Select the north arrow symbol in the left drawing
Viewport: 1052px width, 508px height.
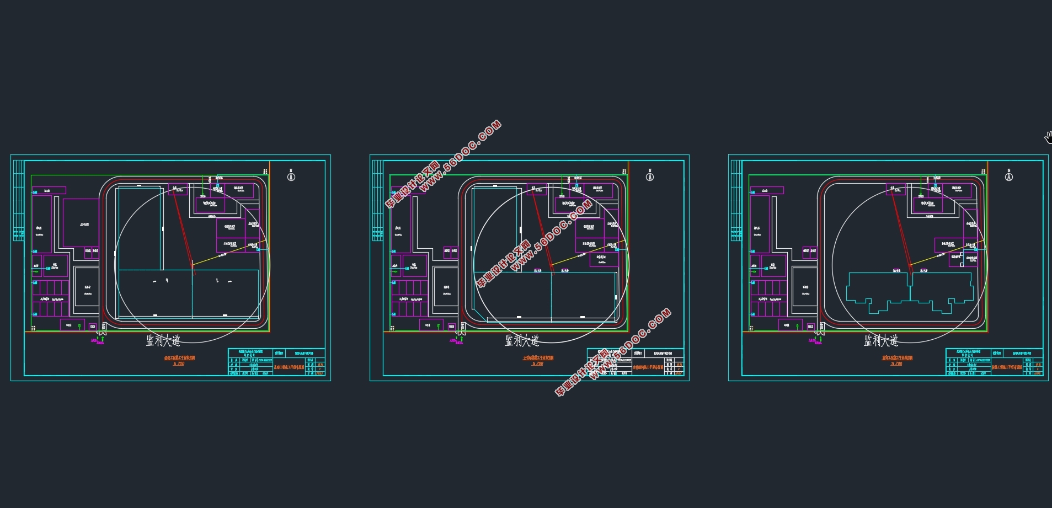(291, 175)
